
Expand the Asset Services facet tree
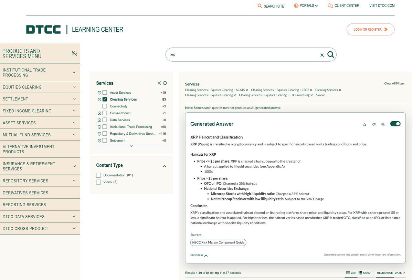[99, 93]
